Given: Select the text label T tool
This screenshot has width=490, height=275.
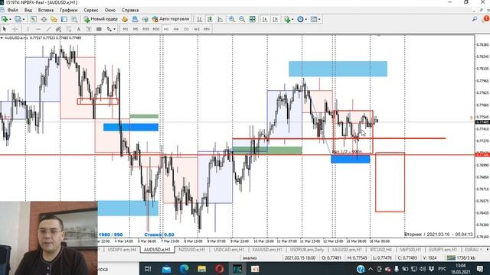Looking at the screenshot, I should tap(89, 29).
